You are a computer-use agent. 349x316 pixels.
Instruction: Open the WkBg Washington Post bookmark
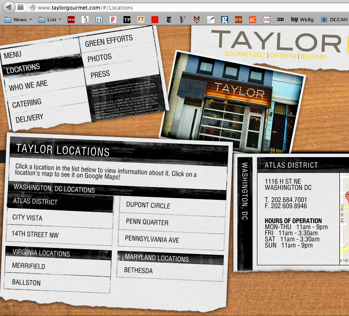[302, 20]
